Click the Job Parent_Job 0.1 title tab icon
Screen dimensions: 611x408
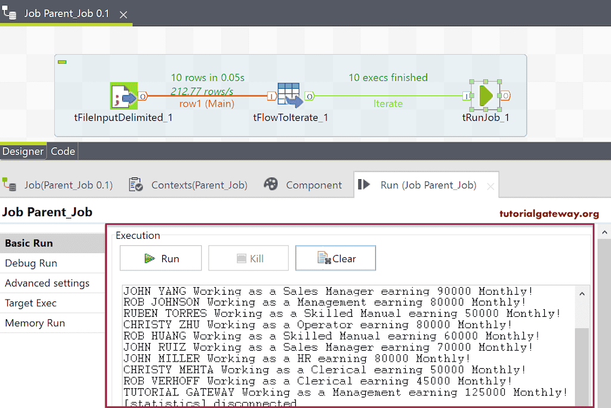(10, 13)
